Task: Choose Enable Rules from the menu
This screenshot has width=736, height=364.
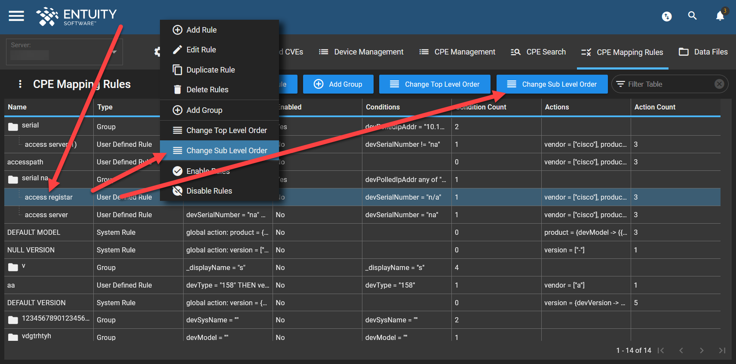Action: click(x=219, y=171)
